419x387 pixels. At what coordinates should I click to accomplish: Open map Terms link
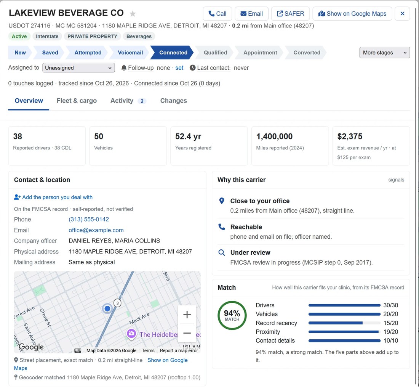pyautogui.click(x=148, y=351)
